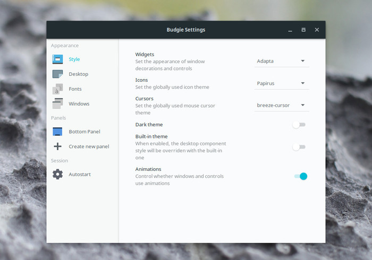Screen dimensions: 372x260
Task: Click the Dark theme label
Action: [x=149, y=125]
